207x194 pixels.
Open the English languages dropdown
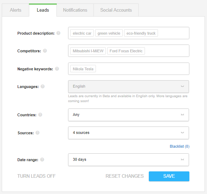point(128,87)
